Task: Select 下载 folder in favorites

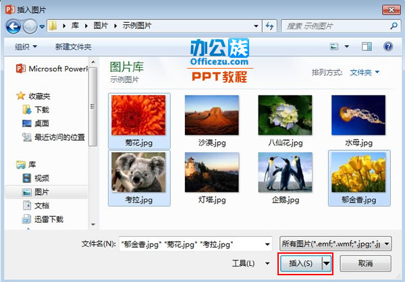Action: (x=42, y=109)
